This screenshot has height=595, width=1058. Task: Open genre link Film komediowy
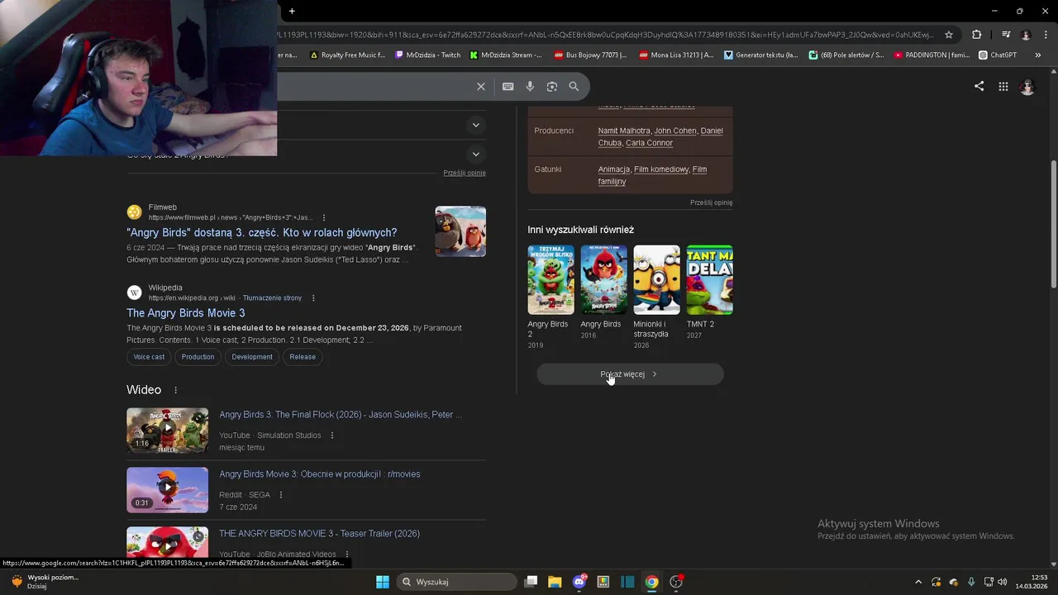pos(661,169)
